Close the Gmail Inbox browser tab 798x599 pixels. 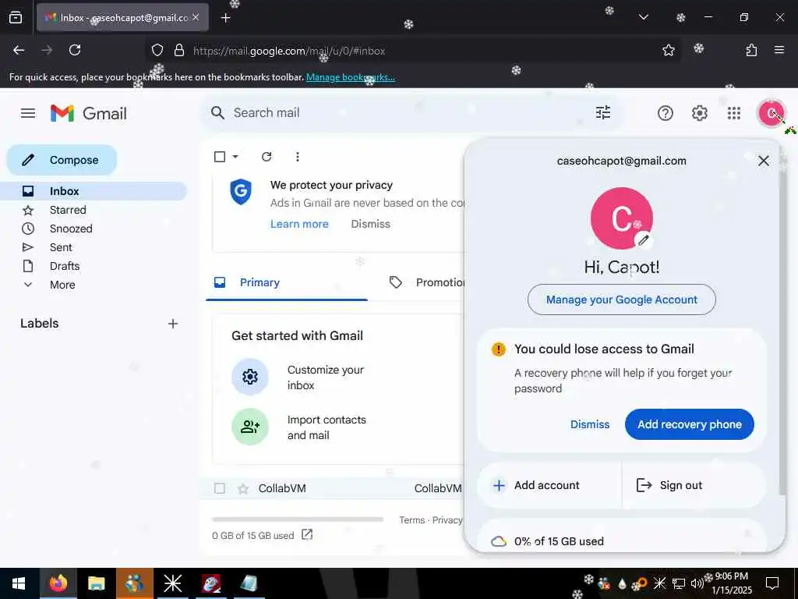(x=196, y=17)
